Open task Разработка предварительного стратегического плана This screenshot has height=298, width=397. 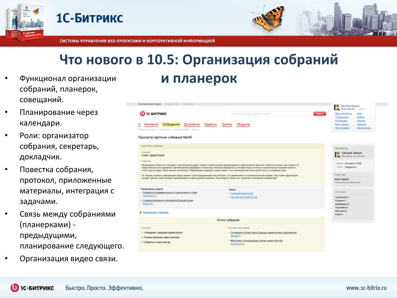(x=170, y=192)
